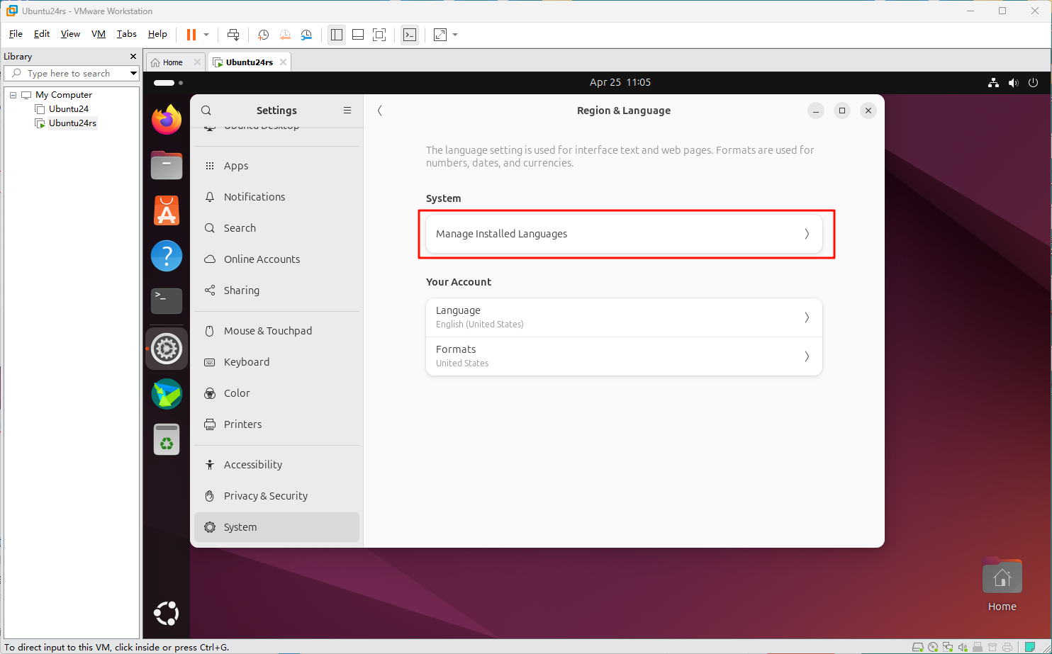Suspend the VM with the pause button
The height and width of the screenshot is (654, 1052).
pos(191,35)
